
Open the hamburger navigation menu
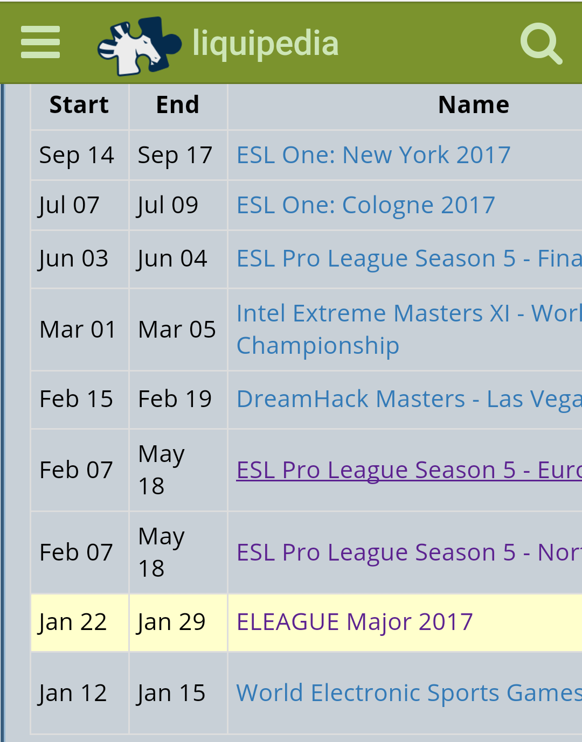pos(40,42)
